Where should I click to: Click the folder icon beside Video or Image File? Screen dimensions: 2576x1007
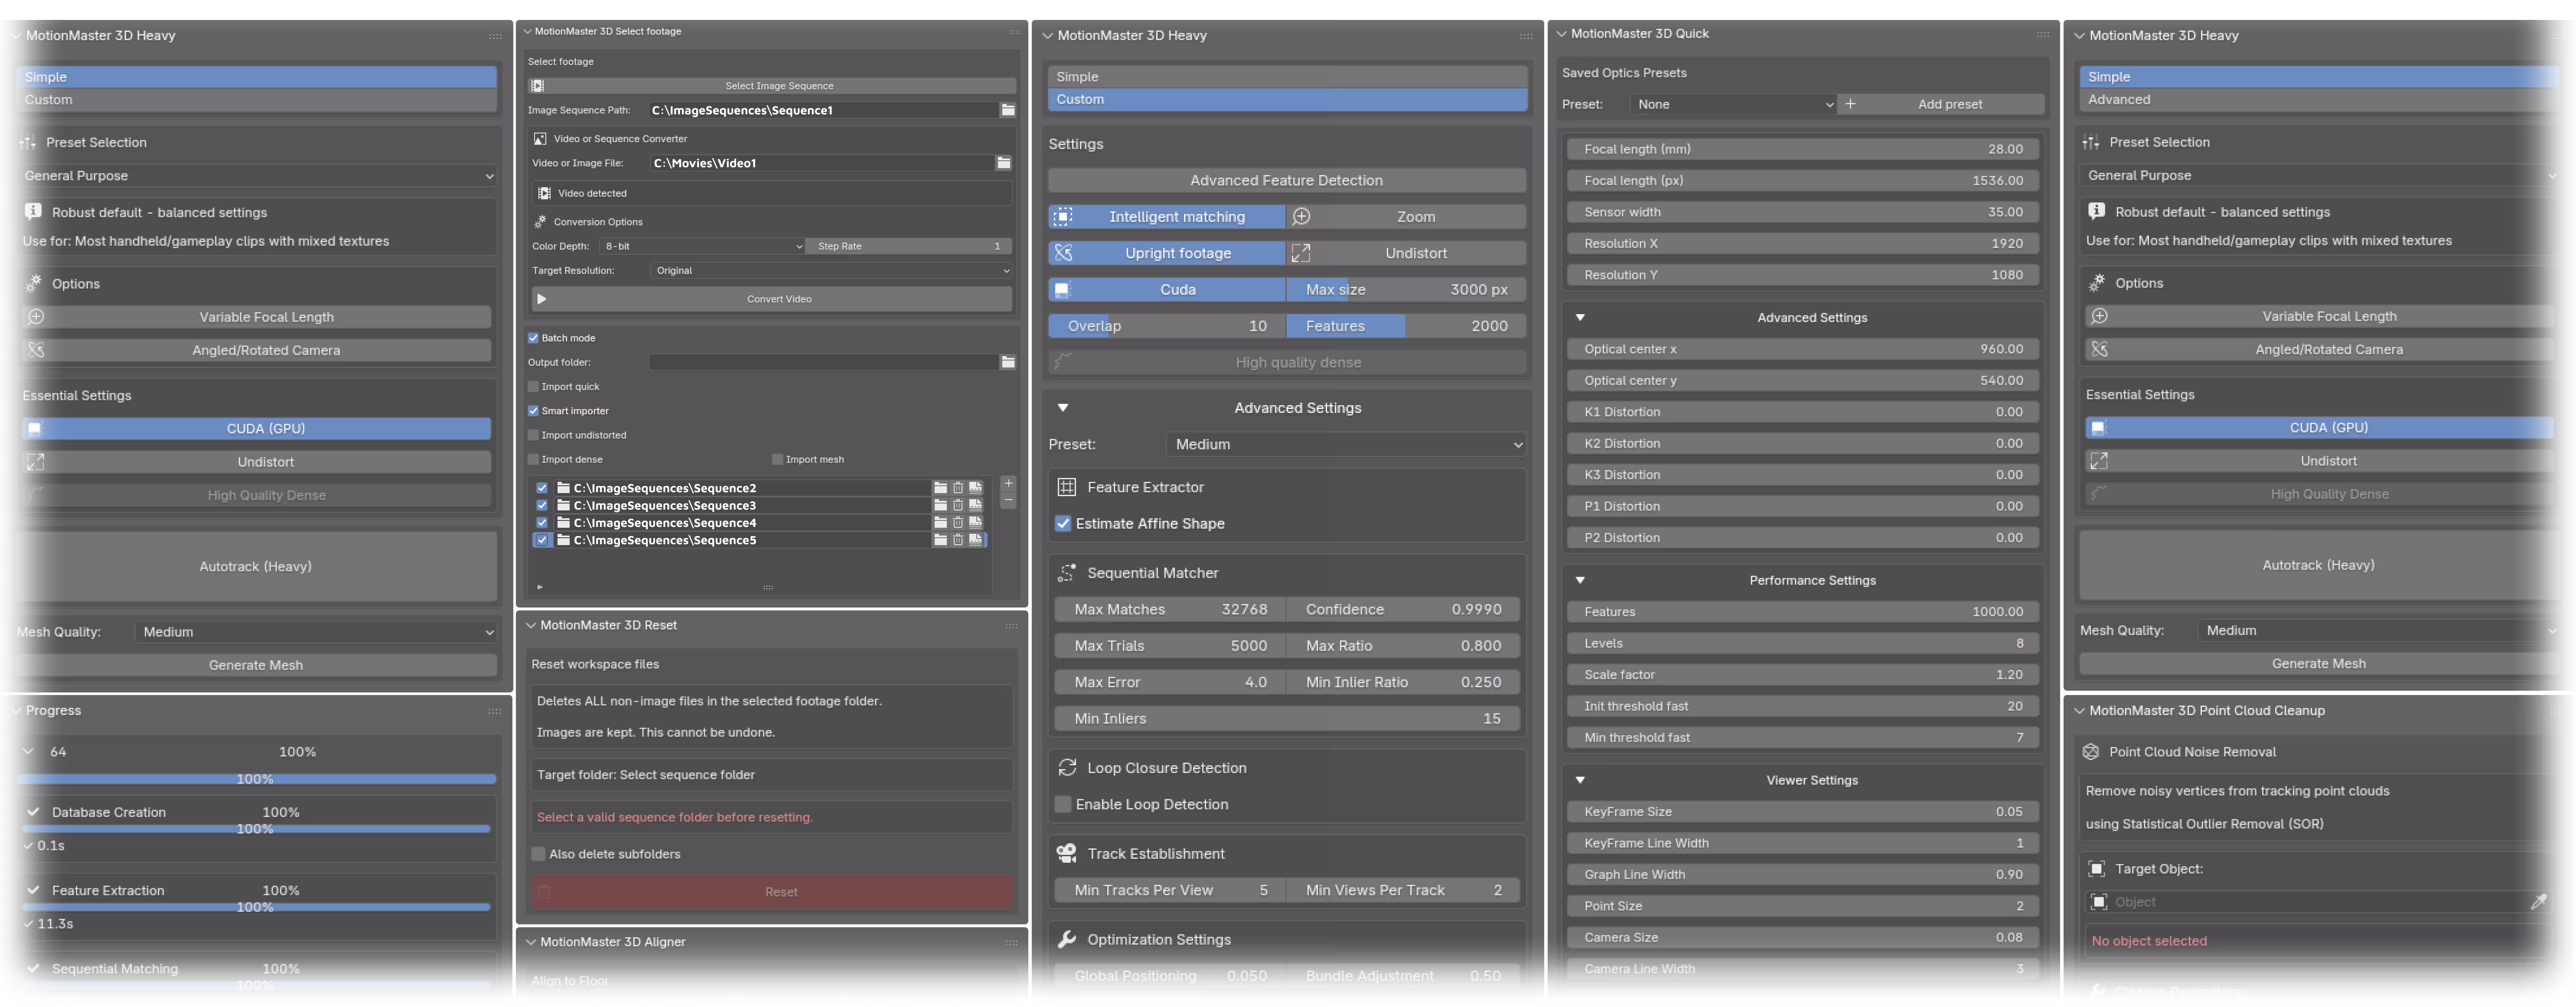1004,163
